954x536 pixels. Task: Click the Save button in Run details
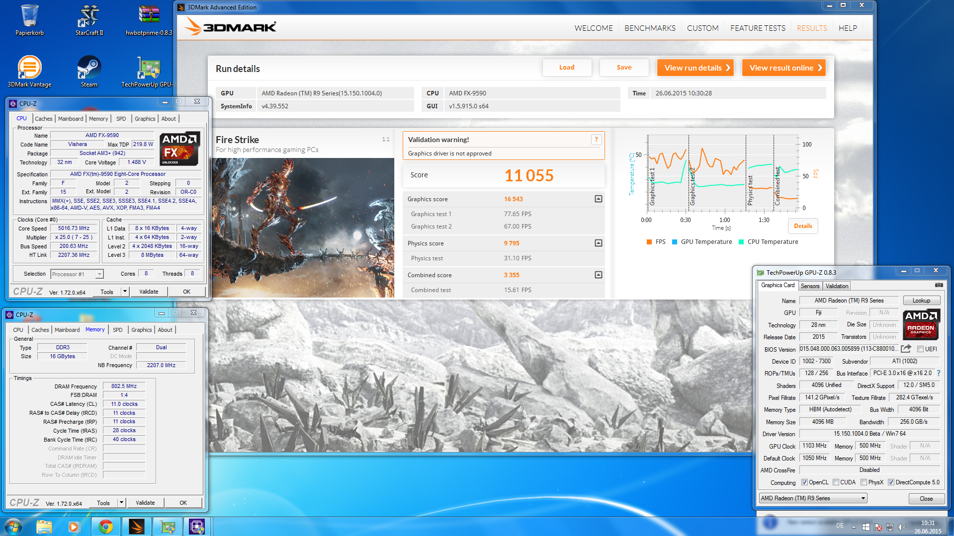[624, 68]
